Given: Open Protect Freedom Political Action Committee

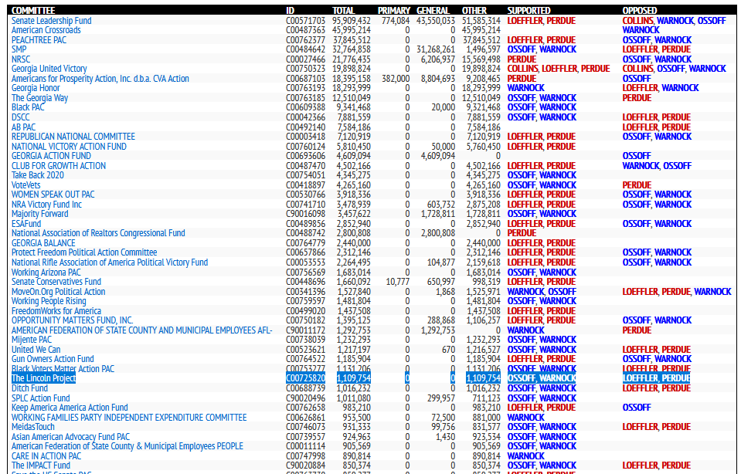Looking at the screenshot, I should point(84,253).
